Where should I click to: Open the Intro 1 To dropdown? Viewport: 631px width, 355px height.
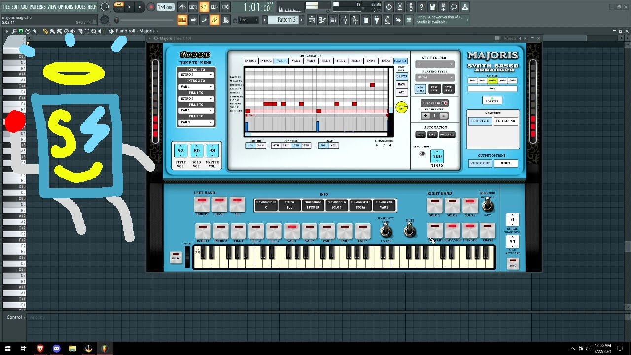[x=196, y=75]
